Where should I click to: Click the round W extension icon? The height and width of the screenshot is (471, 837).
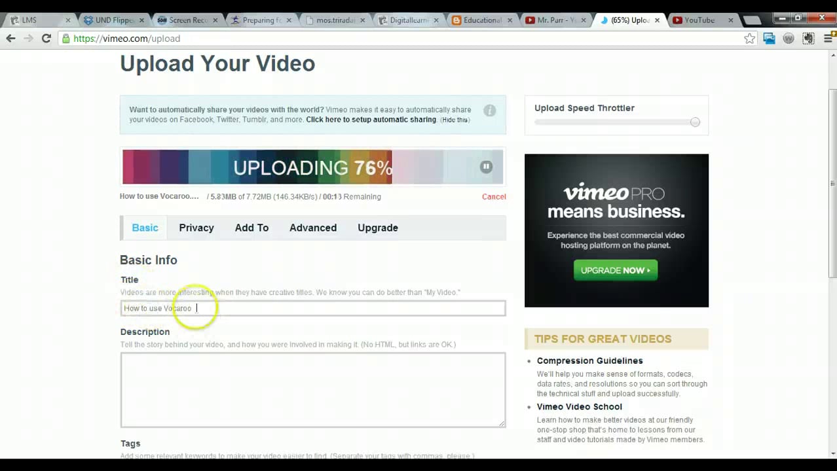coord(789,39)
